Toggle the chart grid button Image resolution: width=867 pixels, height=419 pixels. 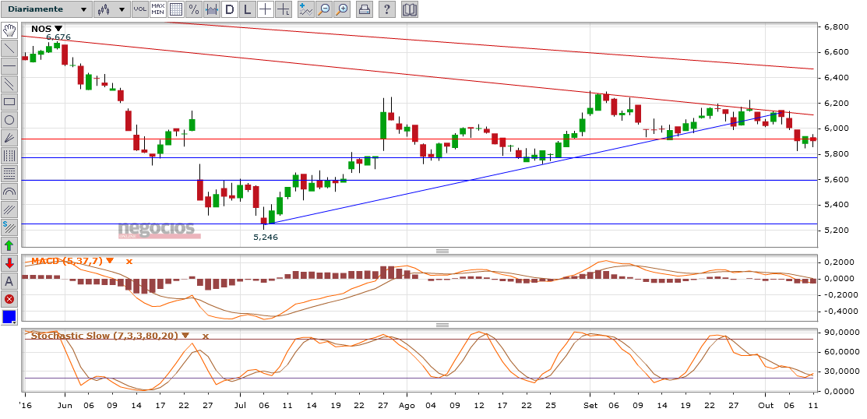pos(176,9)
